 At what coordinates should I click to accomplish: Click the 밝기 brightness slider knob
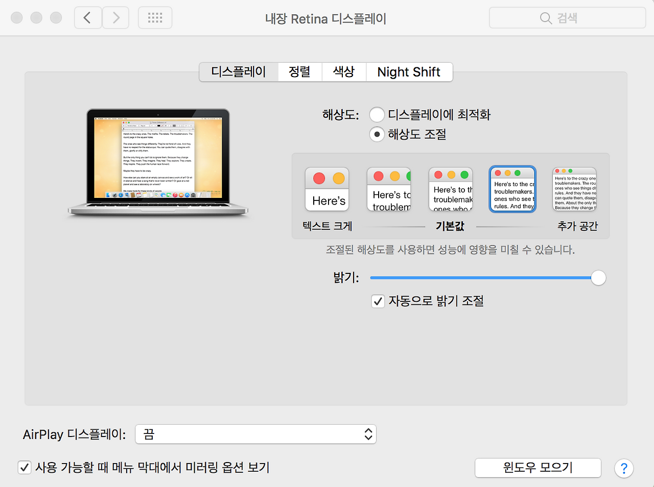coord(598,278)
